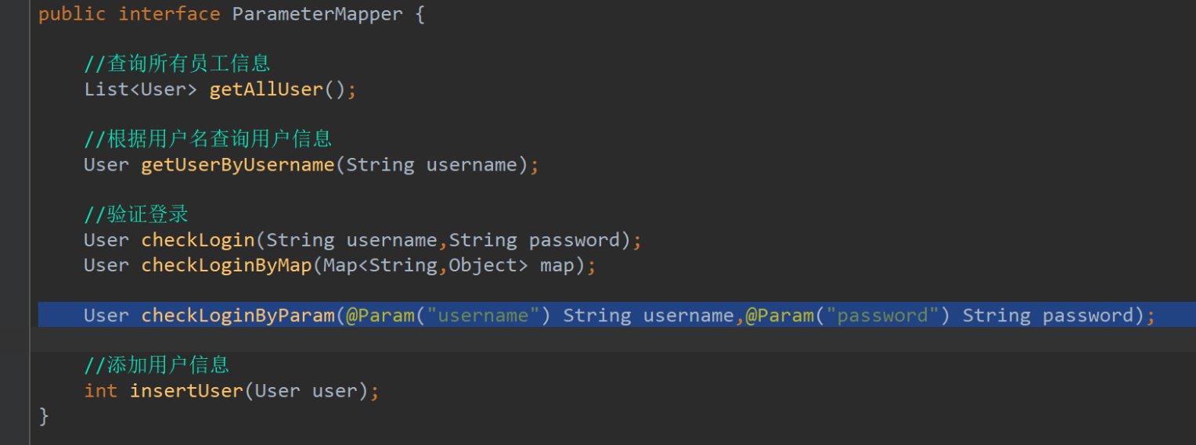The height and width of the screenshot is (445, 1196).
Task: Click the checkLoginByParam method name
Action: tap(238, 315)
